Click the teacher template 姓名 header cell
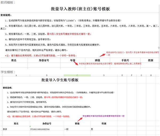Viewport: 160px width, 136px height. pos(14,60)
